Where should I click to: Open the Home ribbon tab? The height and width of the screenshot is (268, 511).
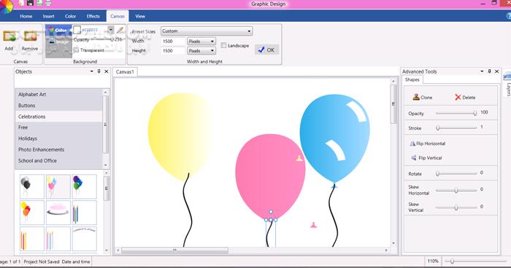coord(26,16)
